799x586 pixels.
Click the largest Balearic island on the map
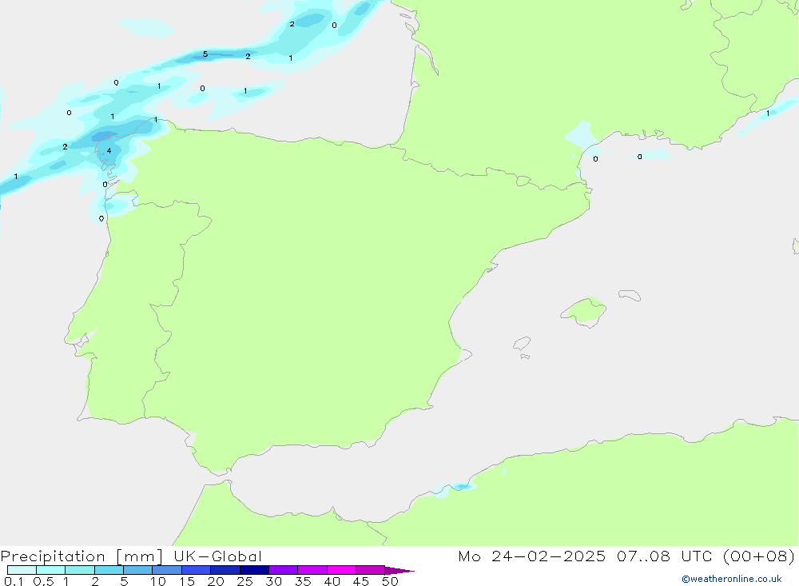tap(583, 312)
